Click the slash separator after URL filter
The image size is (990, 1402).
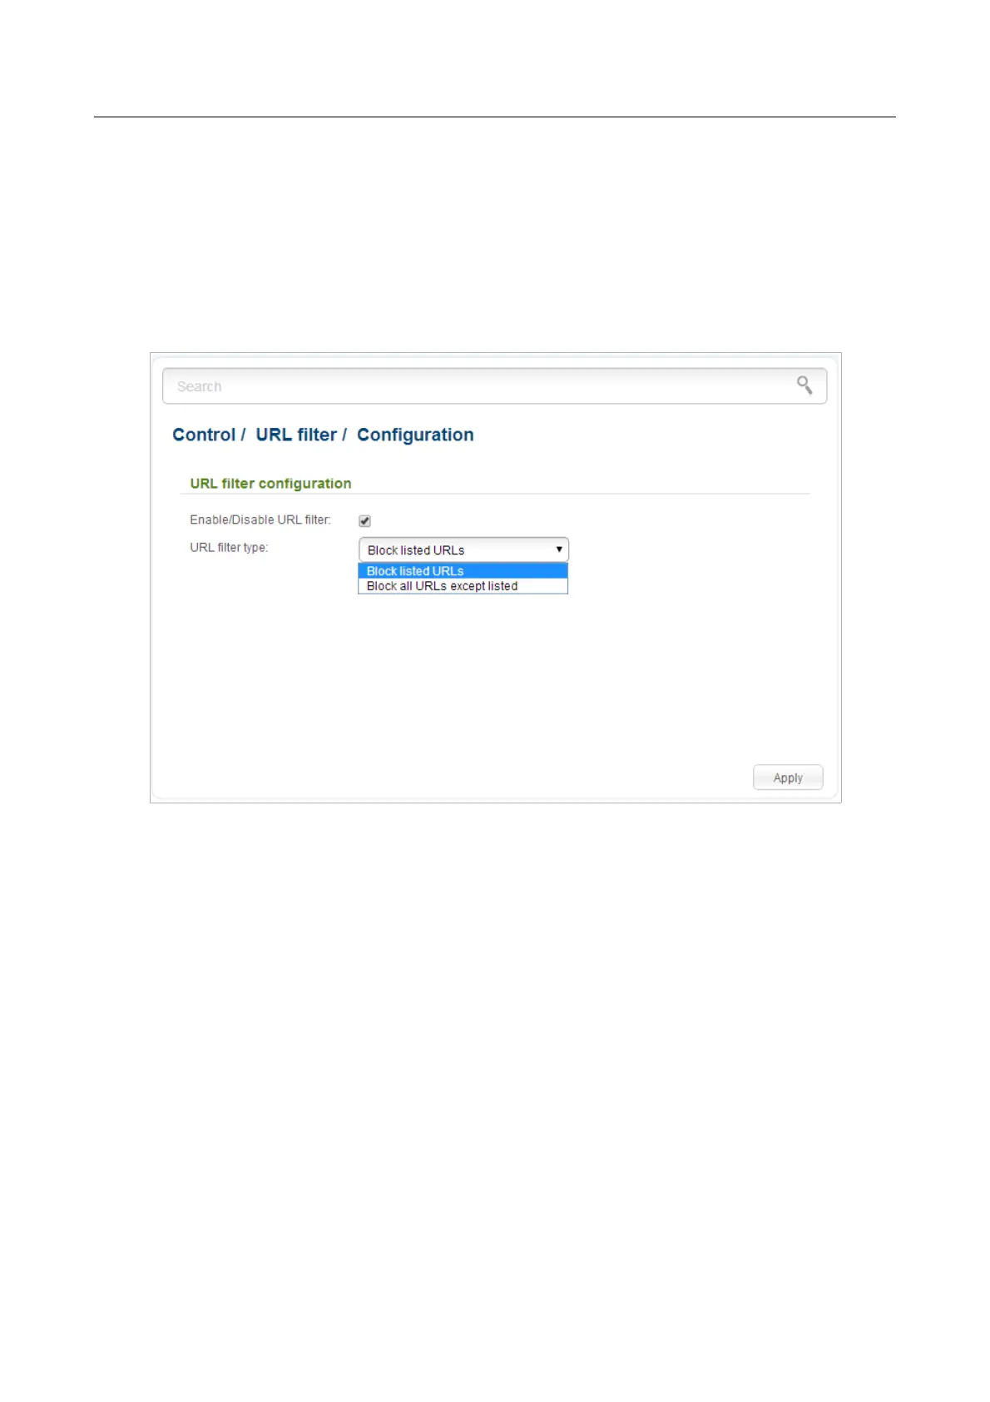[x=344, y=435]
